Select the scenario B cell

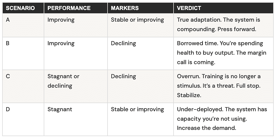coord(23,53)
